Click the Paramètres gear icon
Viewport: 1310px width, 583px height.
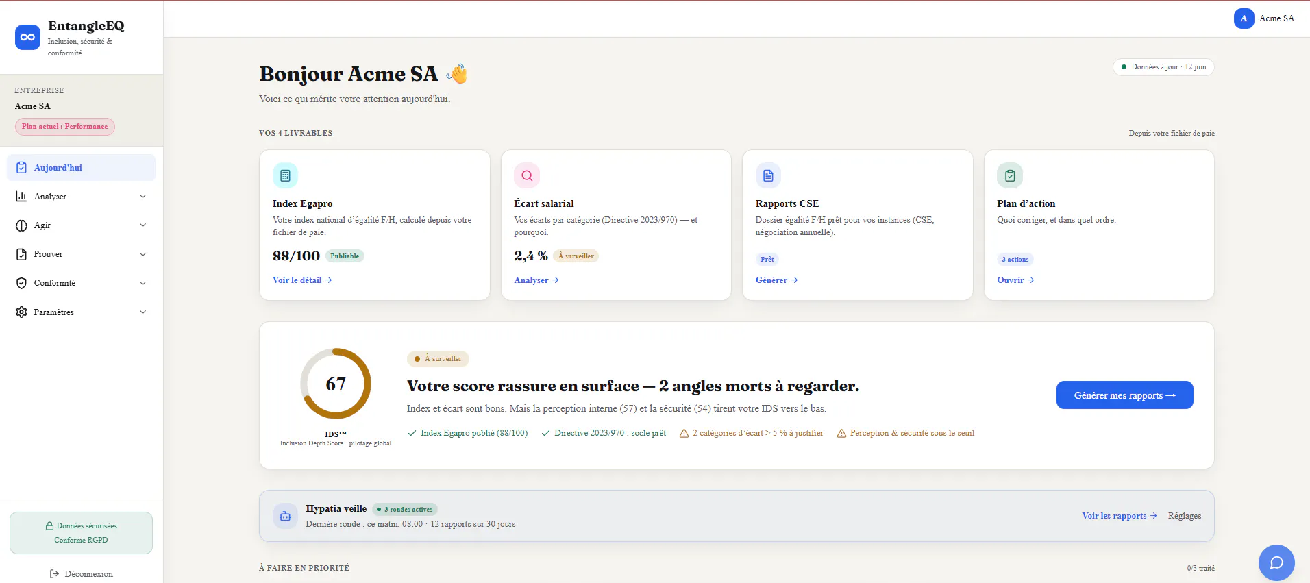[21, 312]
